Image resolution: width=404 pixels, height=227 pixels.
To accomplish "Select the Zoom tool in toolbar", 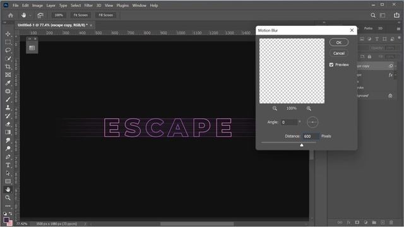I will tap(8, 197).
